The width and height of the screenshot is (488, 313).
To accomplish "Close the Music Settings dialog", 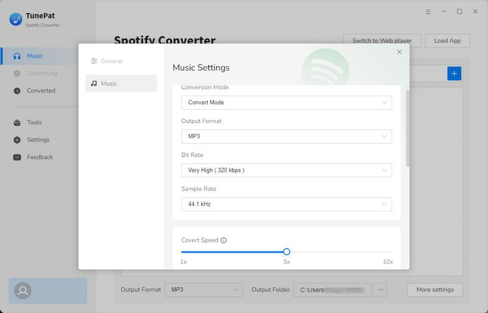I will point(400,52).
